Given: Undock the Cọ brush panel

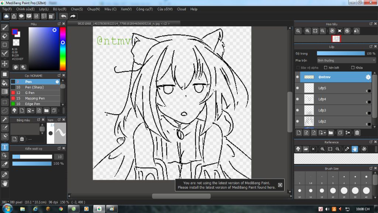Looking at the screenshot, I should pos(59,75).
